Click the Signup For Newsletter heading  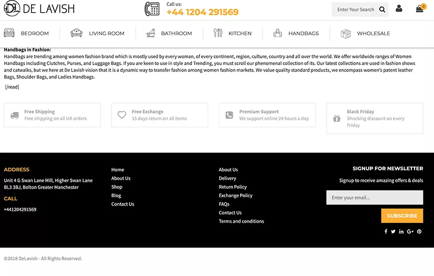[388, 168]
